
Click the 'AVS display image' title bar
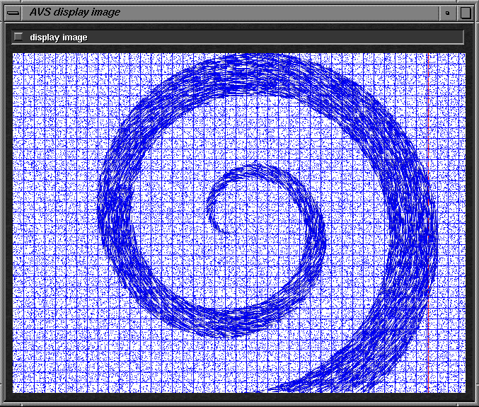[231, 13]
